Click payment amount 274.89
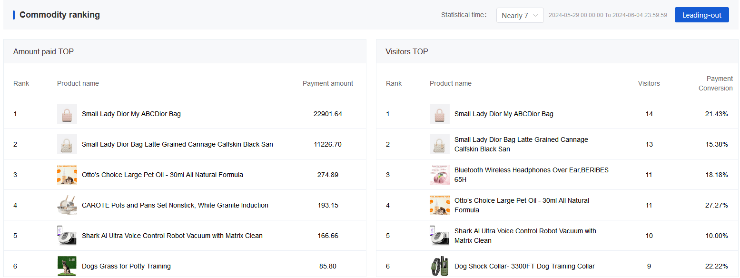 [x=328, y=175]
